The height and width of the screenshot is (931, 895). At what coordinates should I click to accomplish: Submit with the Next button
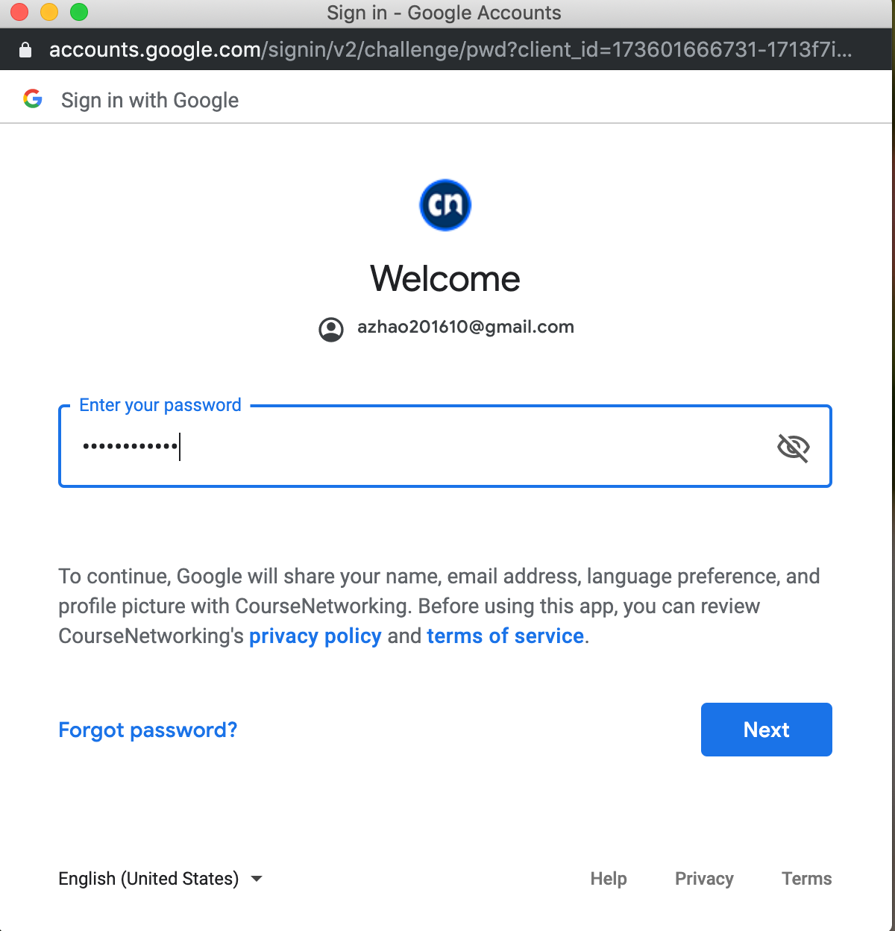[766, 730]
